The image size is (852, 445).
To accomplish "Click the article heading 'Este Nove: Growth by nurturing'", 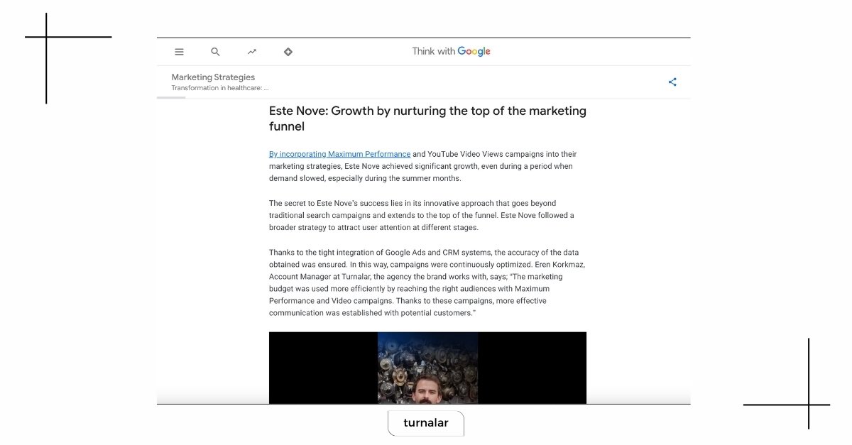I will point(427,119).
